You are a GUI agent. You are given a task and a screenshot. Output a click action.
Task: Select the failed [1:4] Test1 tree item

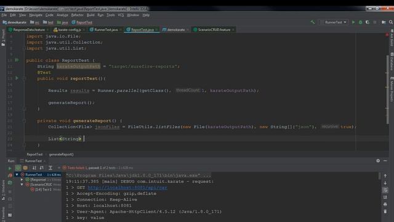42,189
